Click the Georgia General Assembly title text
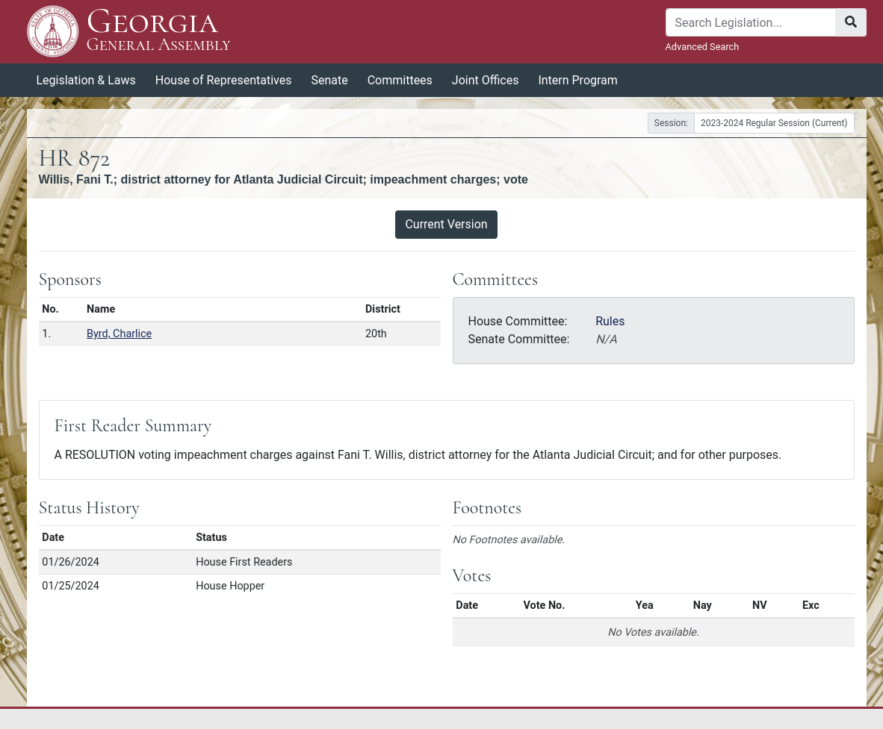The image size is (883, 729). click(x=158, y=31)
